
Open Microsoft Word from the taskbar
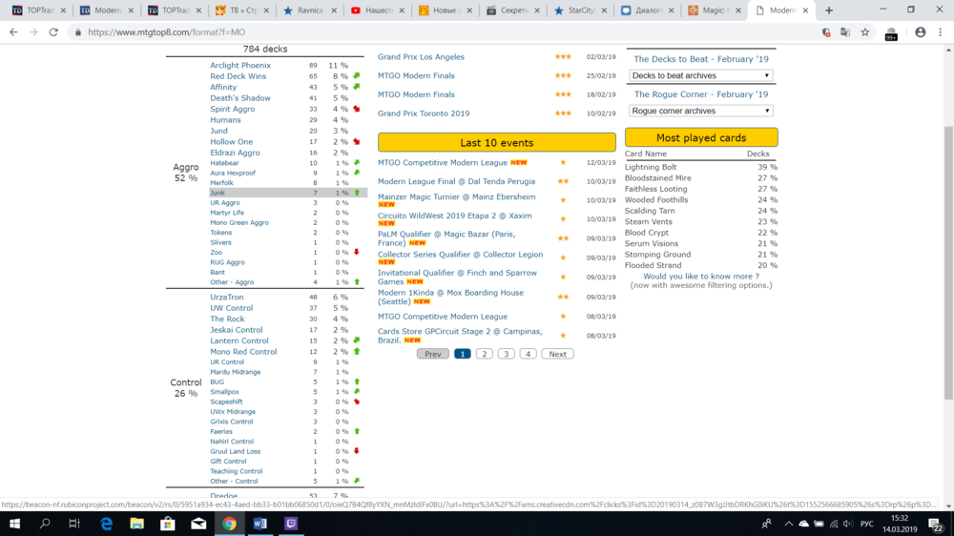tap(260, 524)
